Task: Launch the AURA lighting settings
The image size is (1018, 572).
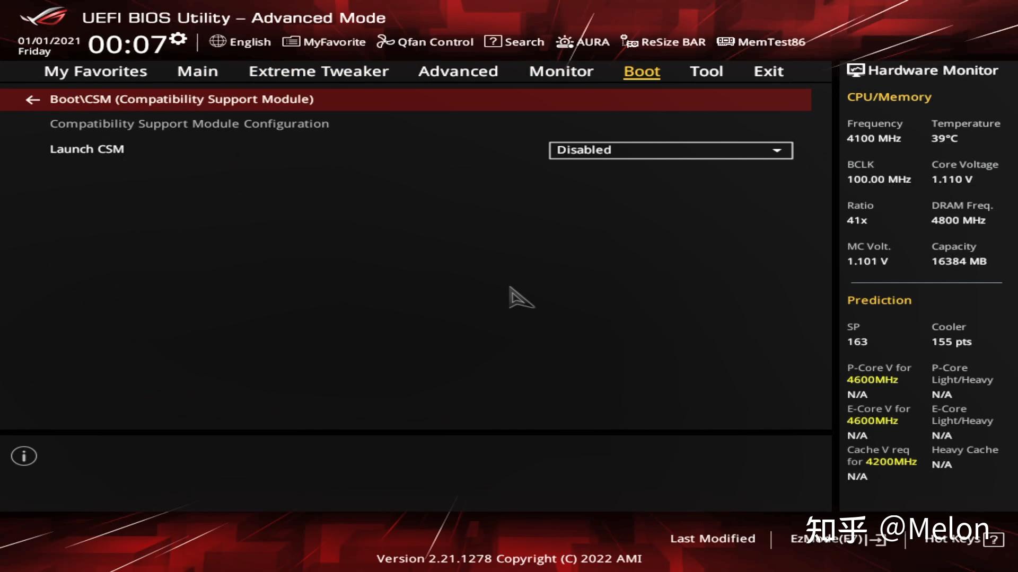Action: [x=582, y=41]
